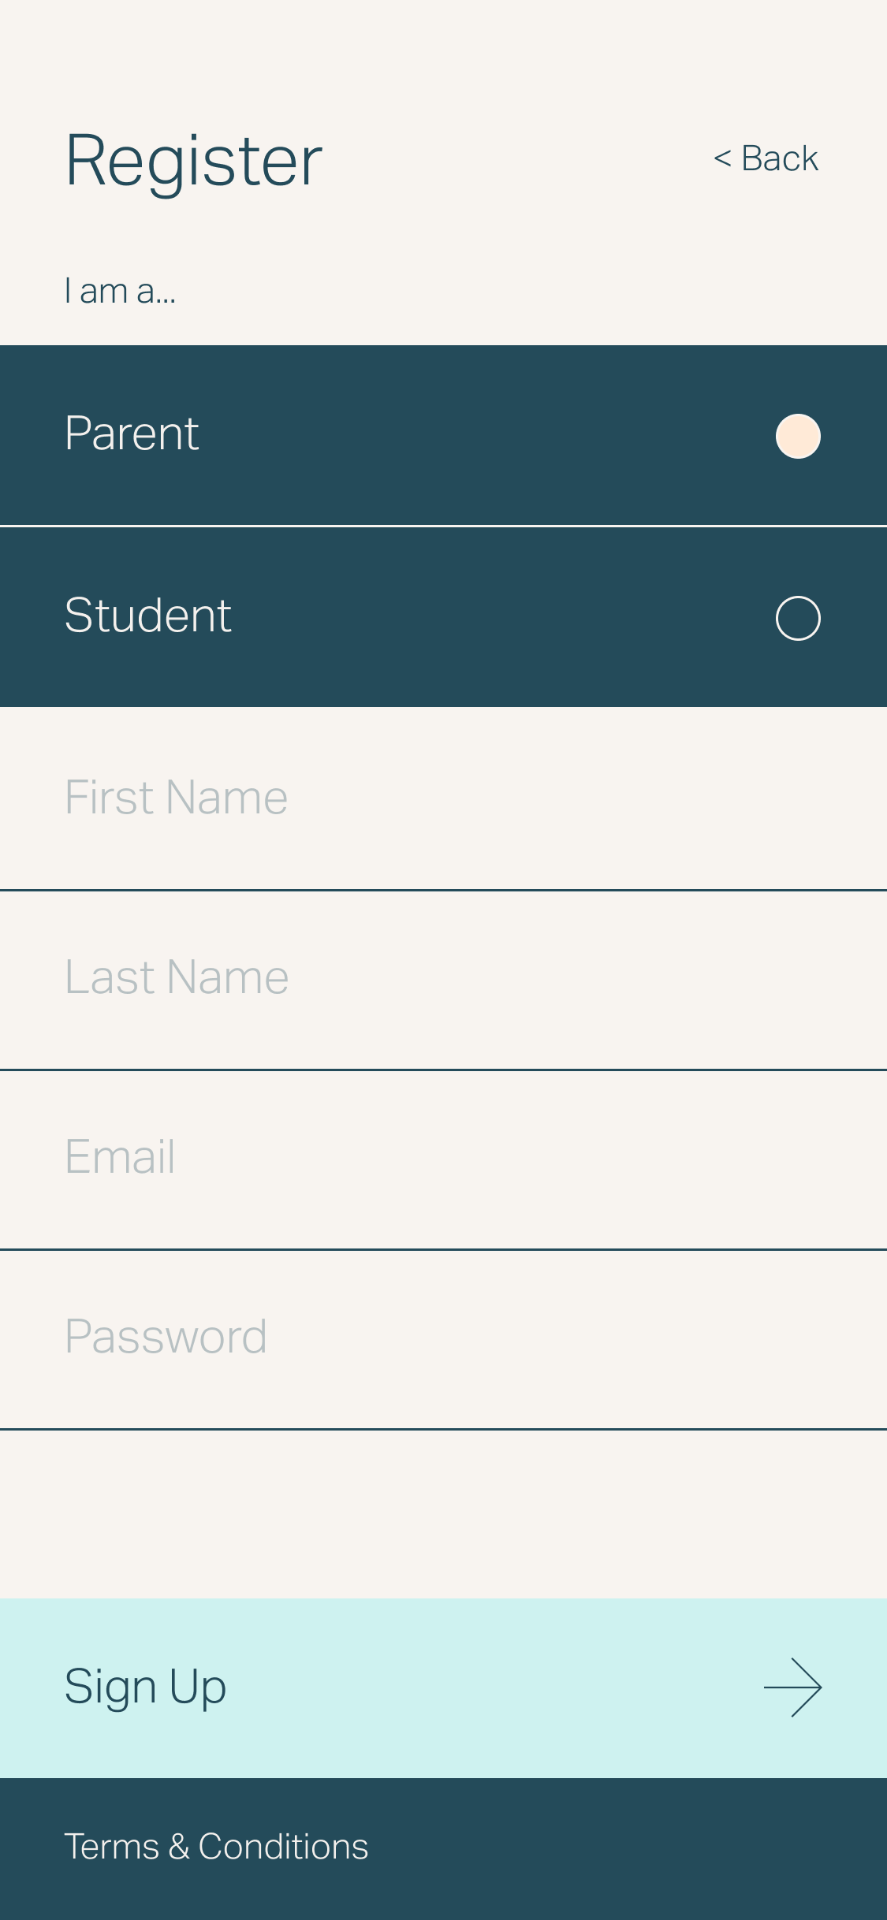Click the underline below the Password field
This screenshot has width=887, height=1920.
pos(443,1429)
